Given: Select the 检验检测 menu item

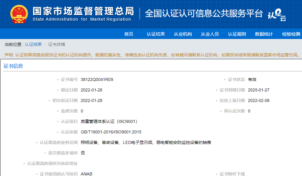Looking at the screenshot, I should (x=291, y=34).
